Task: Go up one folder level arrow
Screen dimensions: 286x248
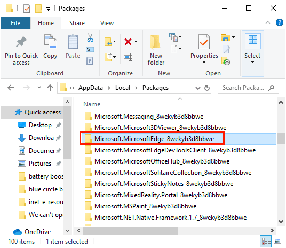Action: click(x=50, y=88)
